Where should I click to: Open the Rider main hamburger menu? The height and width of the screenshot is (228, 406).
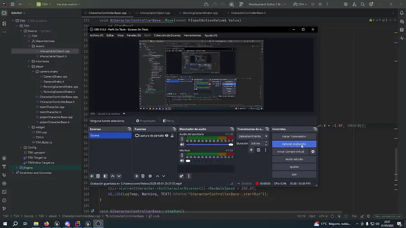click(x=13, y=5)
